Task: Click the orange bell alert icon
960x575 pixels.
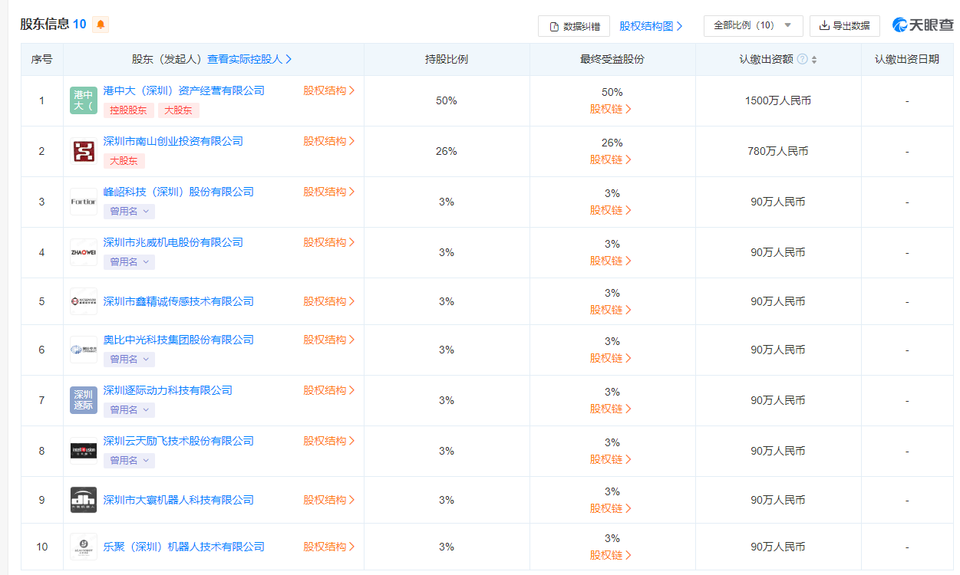Action: (x=101, y=25)
